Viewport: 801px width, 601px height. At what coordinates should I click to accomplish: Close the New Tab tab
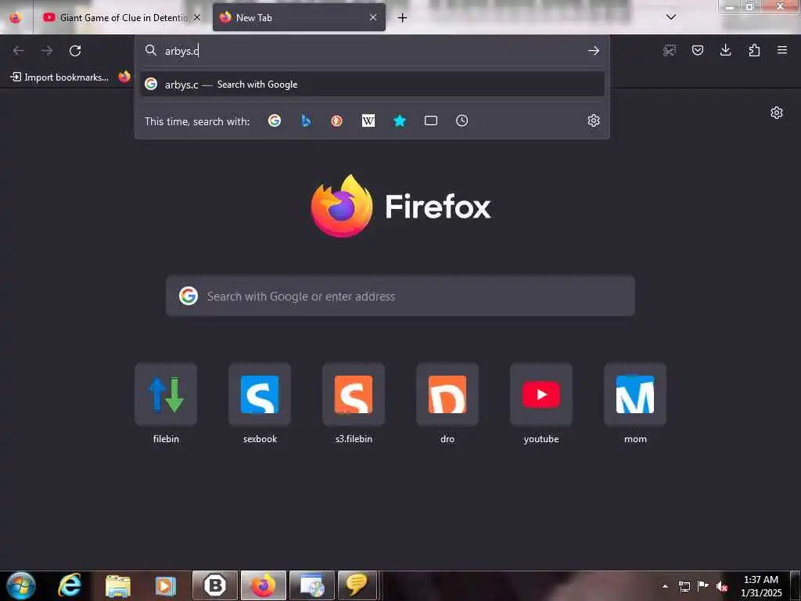pyautogui.click(x=373, y=17)
